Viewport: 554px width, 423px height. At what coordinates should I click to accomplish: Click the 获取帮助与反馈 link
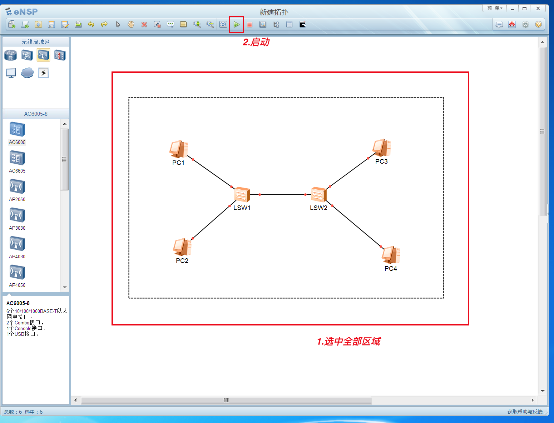coord(525,412)
